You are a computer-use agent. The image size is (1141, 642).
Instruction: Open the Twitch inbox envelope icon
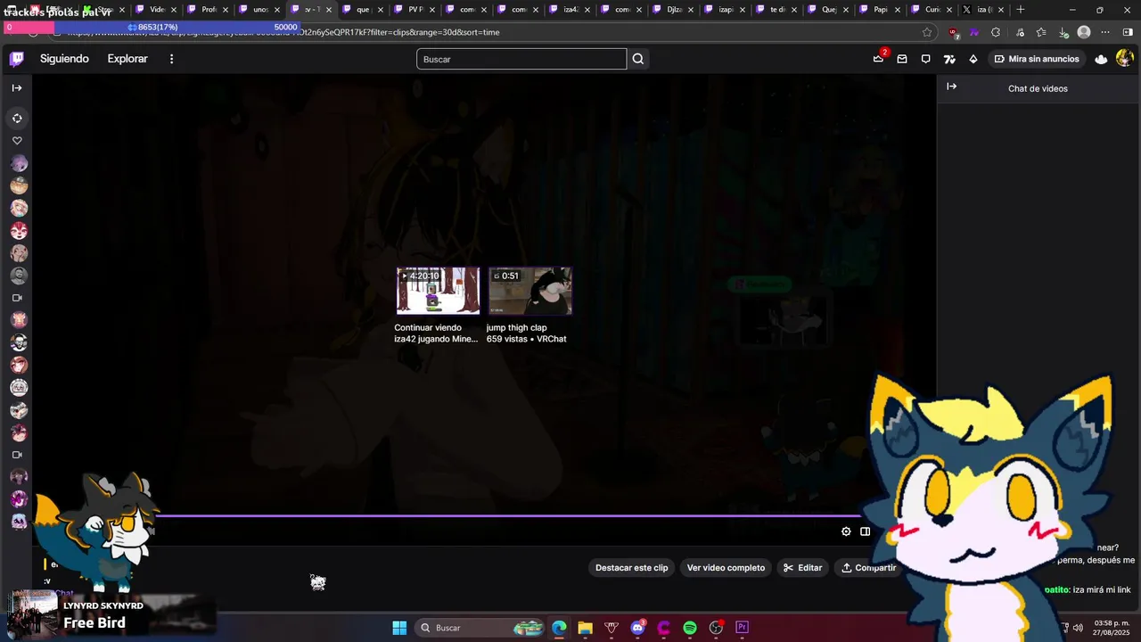tap(902, 59)
